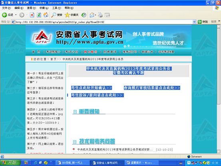Click the green Back arrow icon
This screenshot has width=221, height=166.
click(4, 15)
